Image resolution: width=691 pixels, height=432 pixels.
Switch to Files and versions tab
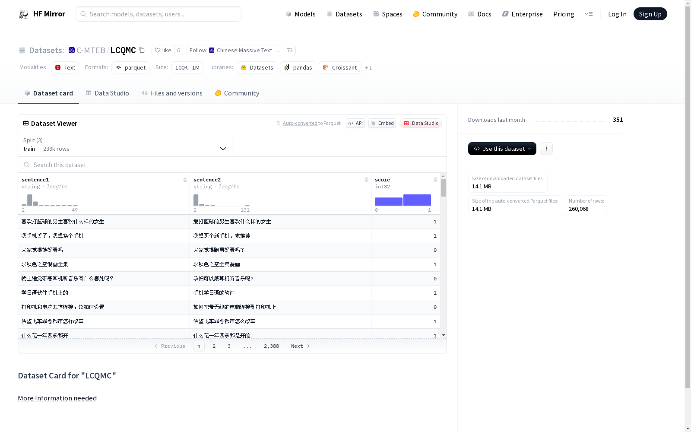pos(172,93)
